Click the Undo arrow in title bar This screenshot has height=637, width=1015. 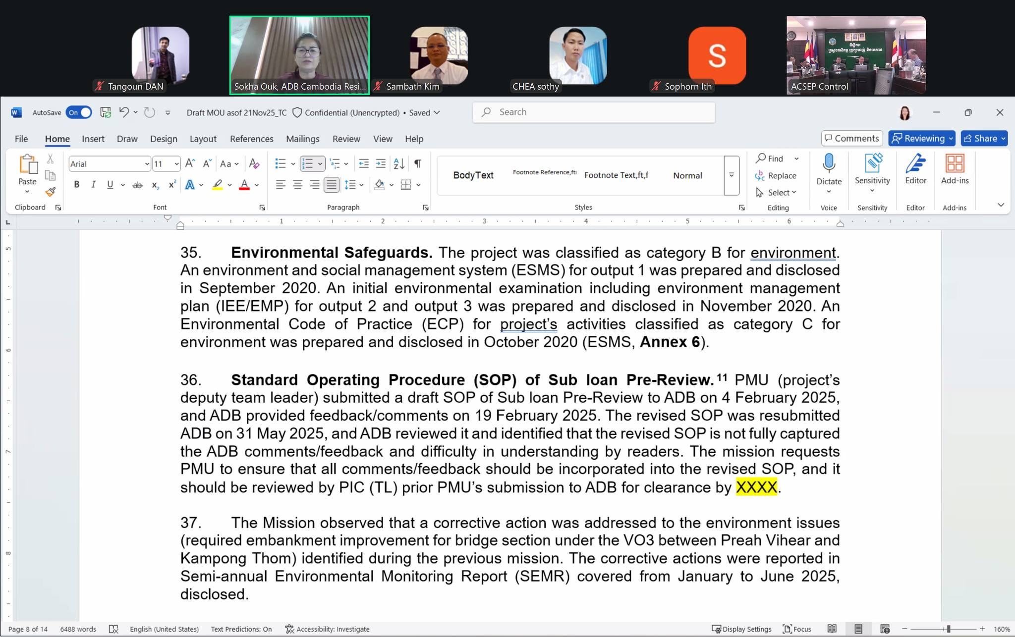tap(124, 112)
